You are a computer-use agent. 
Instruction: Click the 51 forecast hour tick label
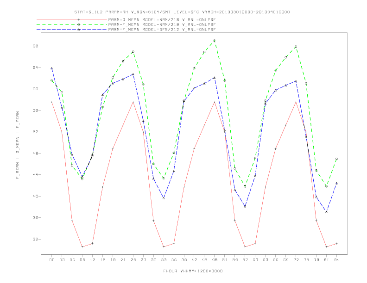(225, 260)
